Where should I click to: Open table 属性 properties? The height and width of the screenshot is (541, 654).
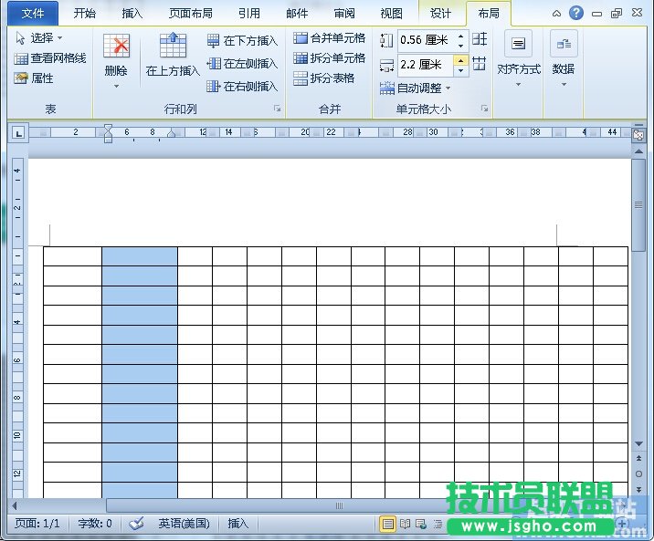[x=35, y=78]
